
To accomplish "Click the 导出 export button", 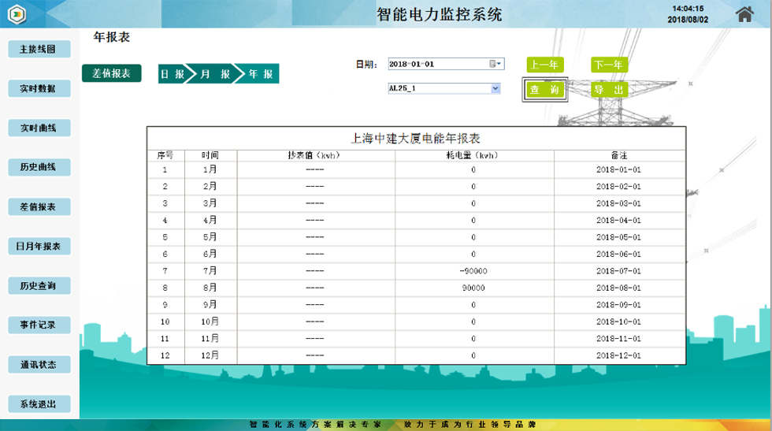I will (609, 90).
